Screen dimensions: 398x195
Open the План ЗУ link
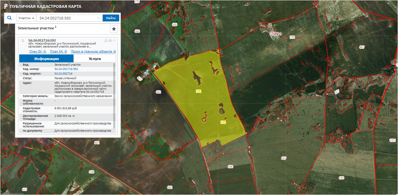coord(38,51)
